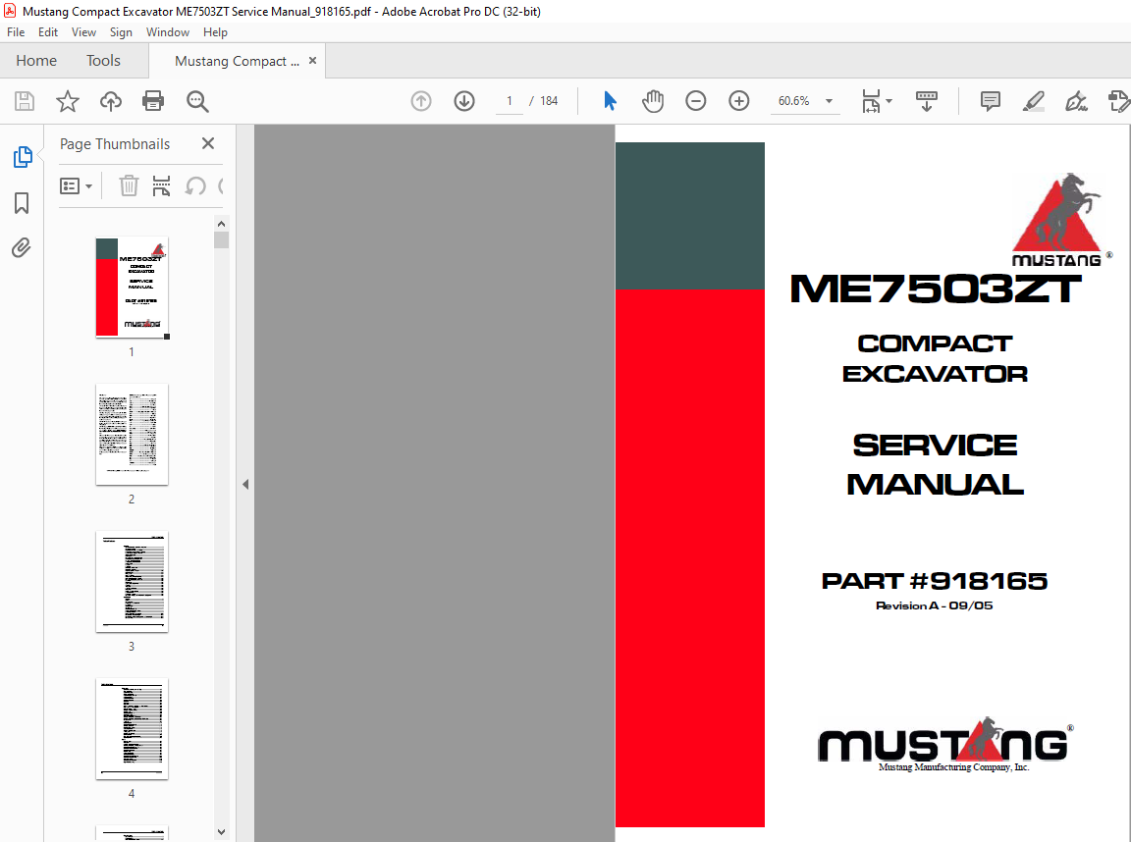Delete selected page thumbnail
Screen dimensions: 1131x842
tap(129, 186)
